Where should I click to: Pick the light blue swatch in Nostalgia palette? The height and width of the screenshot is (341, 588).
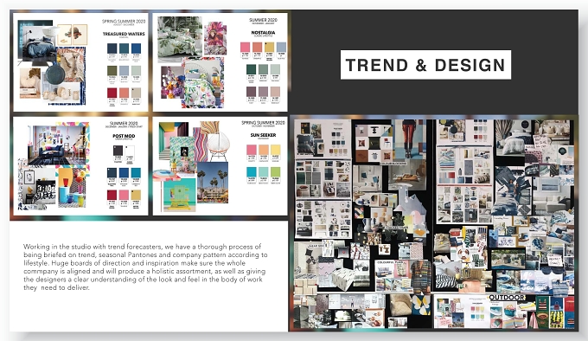click(x=281, y=48)
